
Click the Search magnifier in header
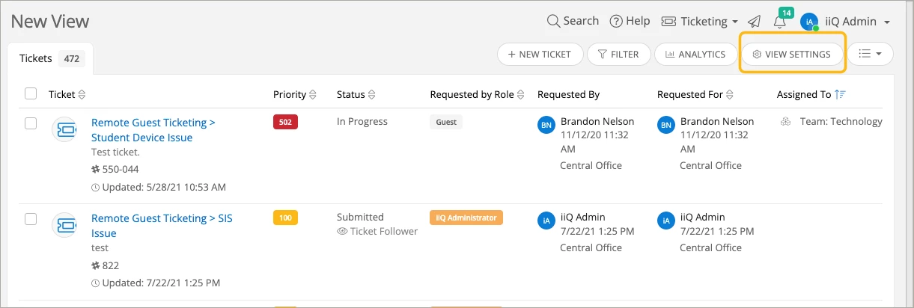coord(554,21)
